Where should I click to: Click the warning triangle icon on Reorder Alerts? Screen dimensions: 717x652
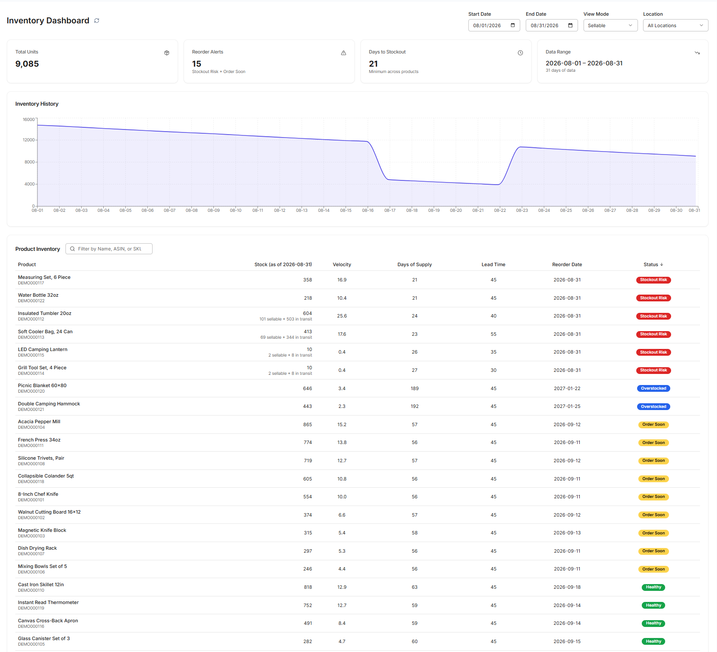(343, 53)
